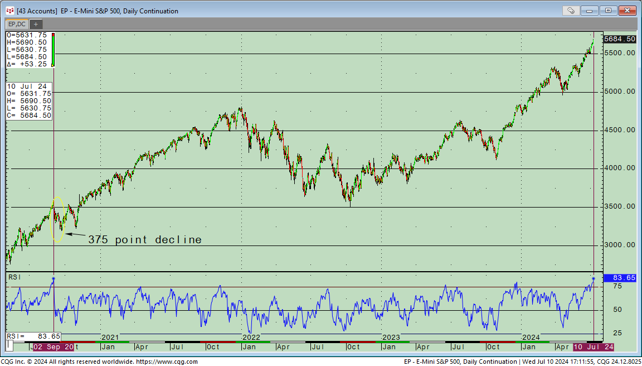This screenshot has height=366, width=642.
Task: Click the RSI study label in lower pane
Action: 14,277
